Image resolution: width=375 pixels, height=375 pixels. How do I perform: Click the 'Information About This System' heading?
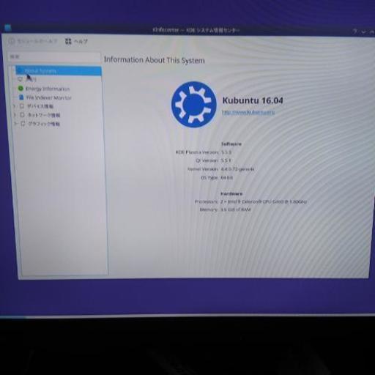point(155,60)
